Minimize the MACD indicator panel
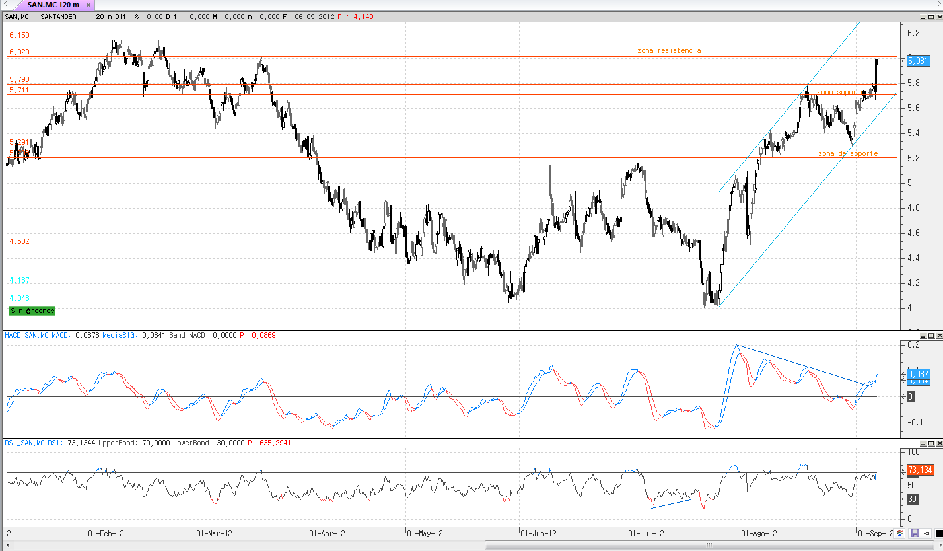This screenshot has height=551, width=943. (x=923, y=336)
